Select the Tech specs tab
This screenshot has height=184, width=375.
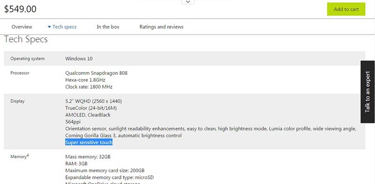[x=64, y=27]
